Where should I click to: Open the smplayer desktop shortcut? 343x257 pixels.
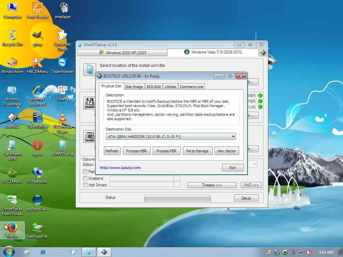pyautogui.click(x=63, y=10)
